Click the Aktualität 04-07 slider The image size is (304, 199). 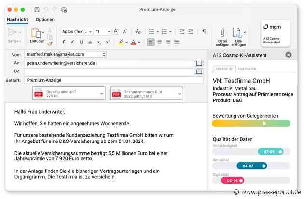coord(251,166)
